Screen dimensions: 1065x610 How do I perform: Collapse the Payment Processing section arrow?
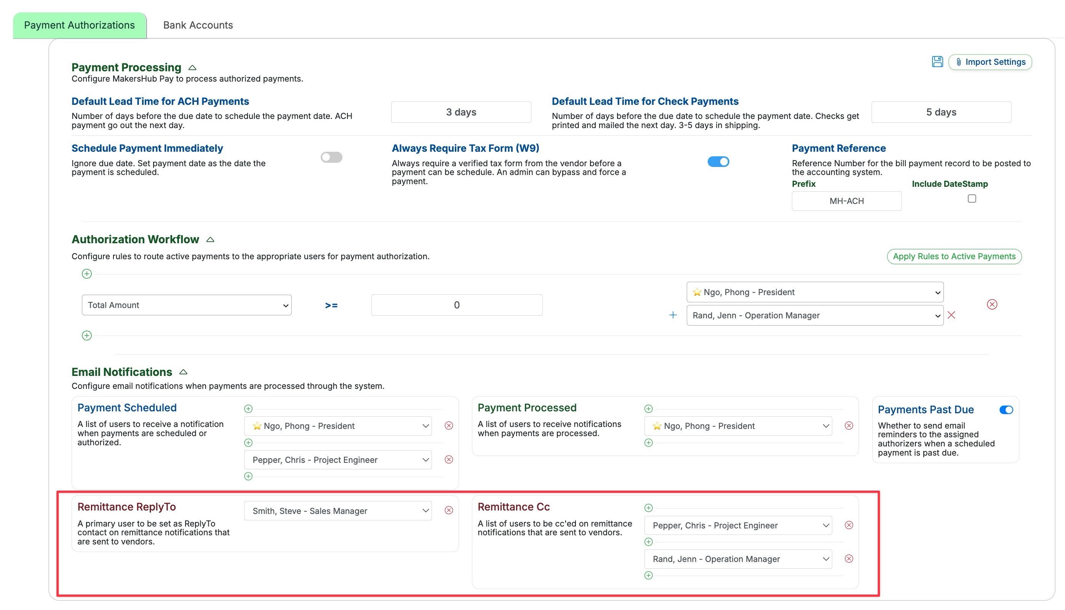tap(192, 67)
